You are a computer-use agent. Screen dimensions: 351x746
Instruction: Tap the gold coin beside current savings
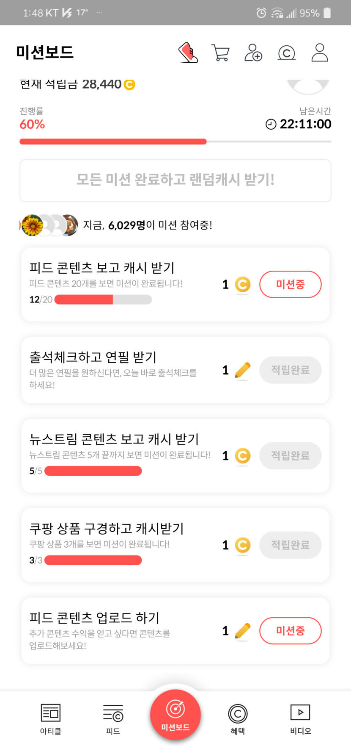click(129, 85)
